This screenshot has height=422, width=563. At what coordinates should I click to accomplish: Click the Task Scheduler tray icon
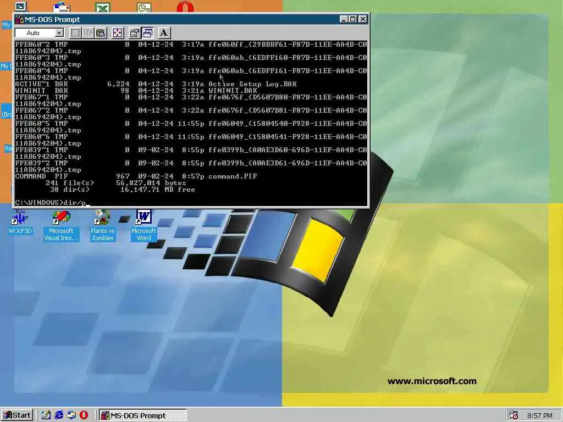(x=514, y=415)
